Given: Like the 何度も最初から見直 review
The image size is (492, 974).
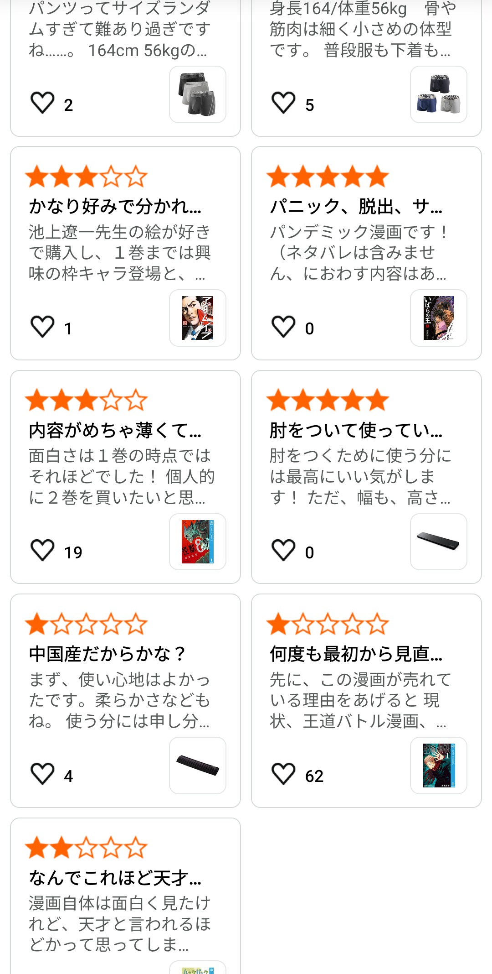Looking at the screenshot, I should [x=283, y=774].
